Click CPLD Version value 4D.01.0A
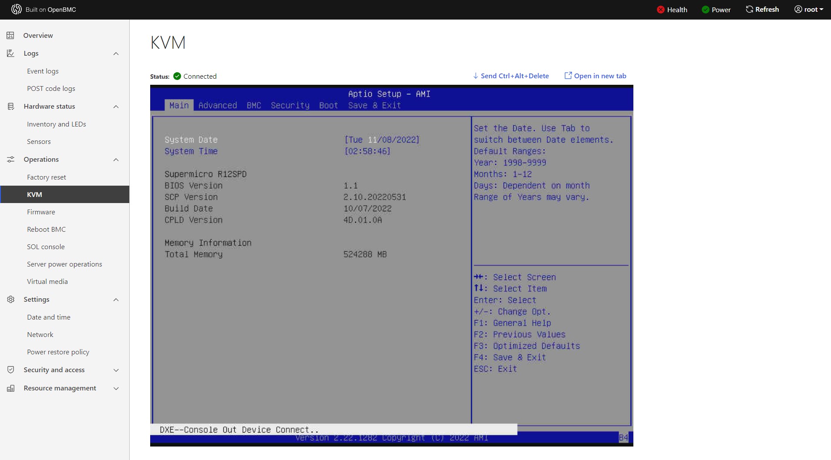This screenshot has width=831, height=460. [x=363, y=220]
